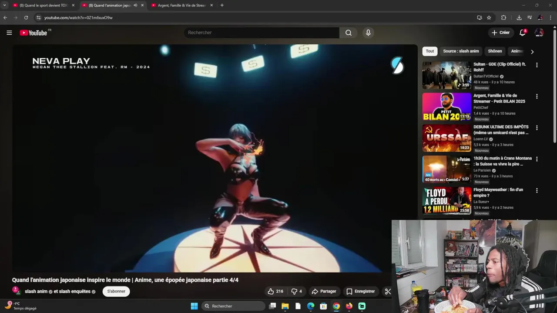Open a new browser tab with plus

[x=222, y=5]
